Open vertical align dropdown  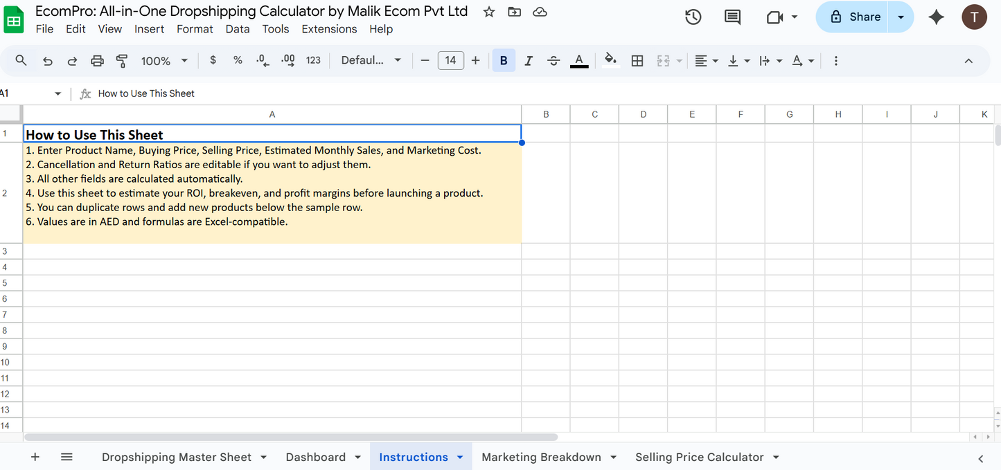pos(738,61)
